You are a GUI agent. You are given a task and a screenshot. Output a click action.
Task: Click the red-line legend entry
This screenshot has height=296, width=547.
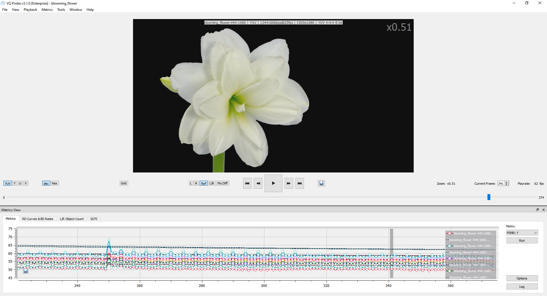(x=471, y=233)
